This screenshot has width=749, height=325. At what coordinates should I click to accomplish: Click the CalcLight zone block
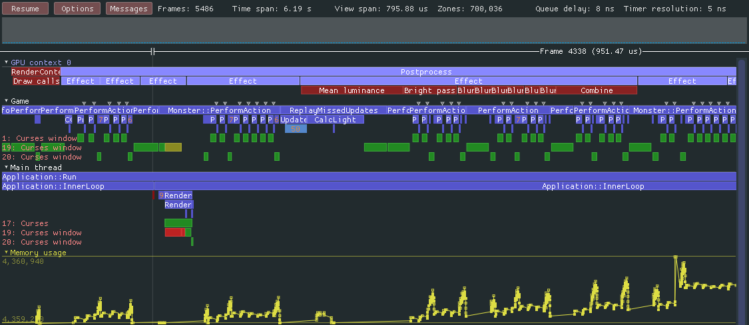tap(336, 120)
